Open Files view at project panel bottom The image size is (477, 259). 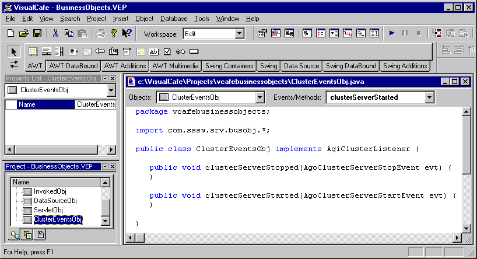coord(40,235)
